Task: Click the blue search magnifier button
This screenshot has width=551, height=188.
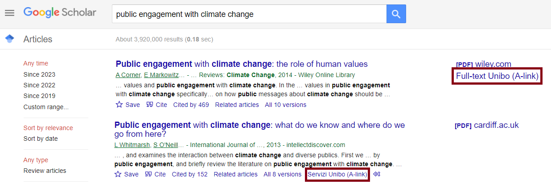Action: 396,14
